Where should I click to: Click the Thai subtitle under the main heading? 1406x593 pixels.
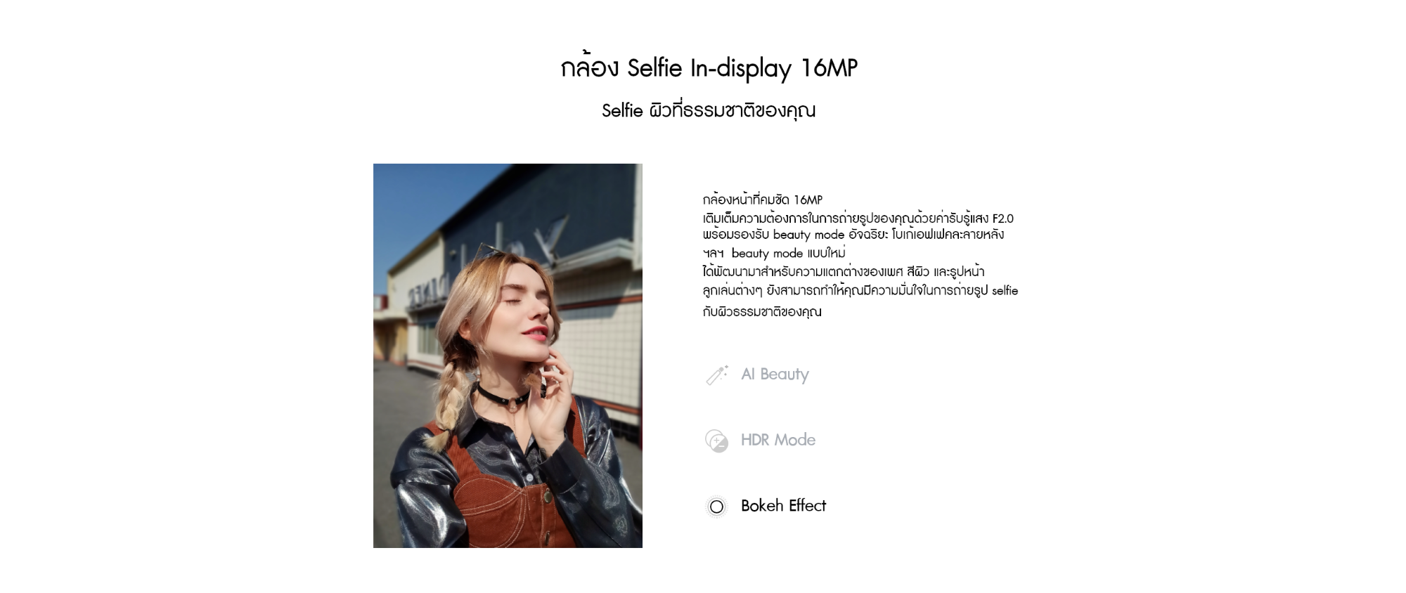pos(709,110)
